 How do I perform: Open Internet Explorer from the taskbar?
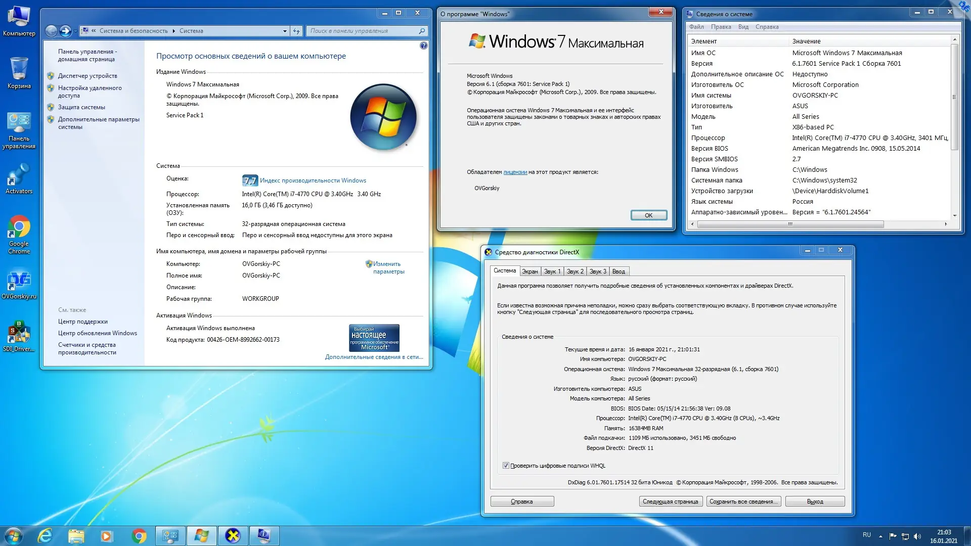(x=45, y=535)
